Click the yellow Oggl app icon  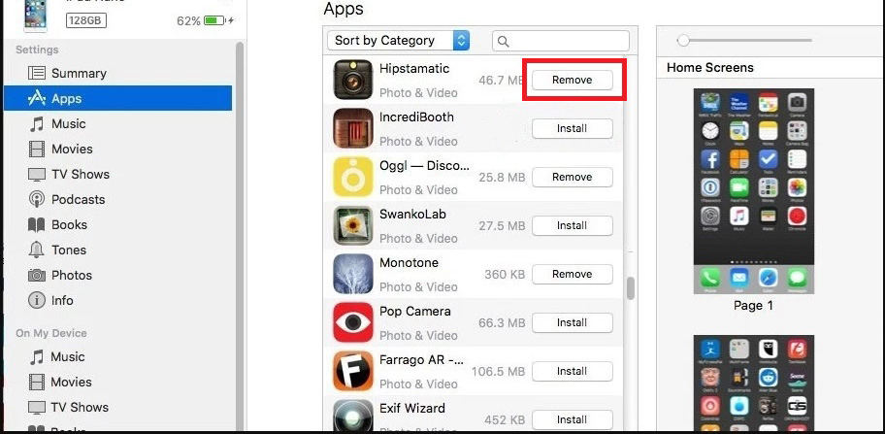click(x=353, y=177)
